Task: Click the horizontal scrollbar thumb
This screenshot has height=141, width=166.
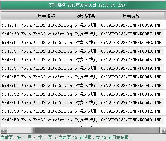Action: tap(95, 130)
